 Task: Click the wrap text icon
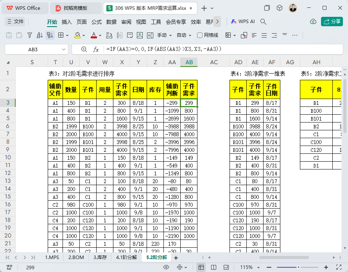130,35
